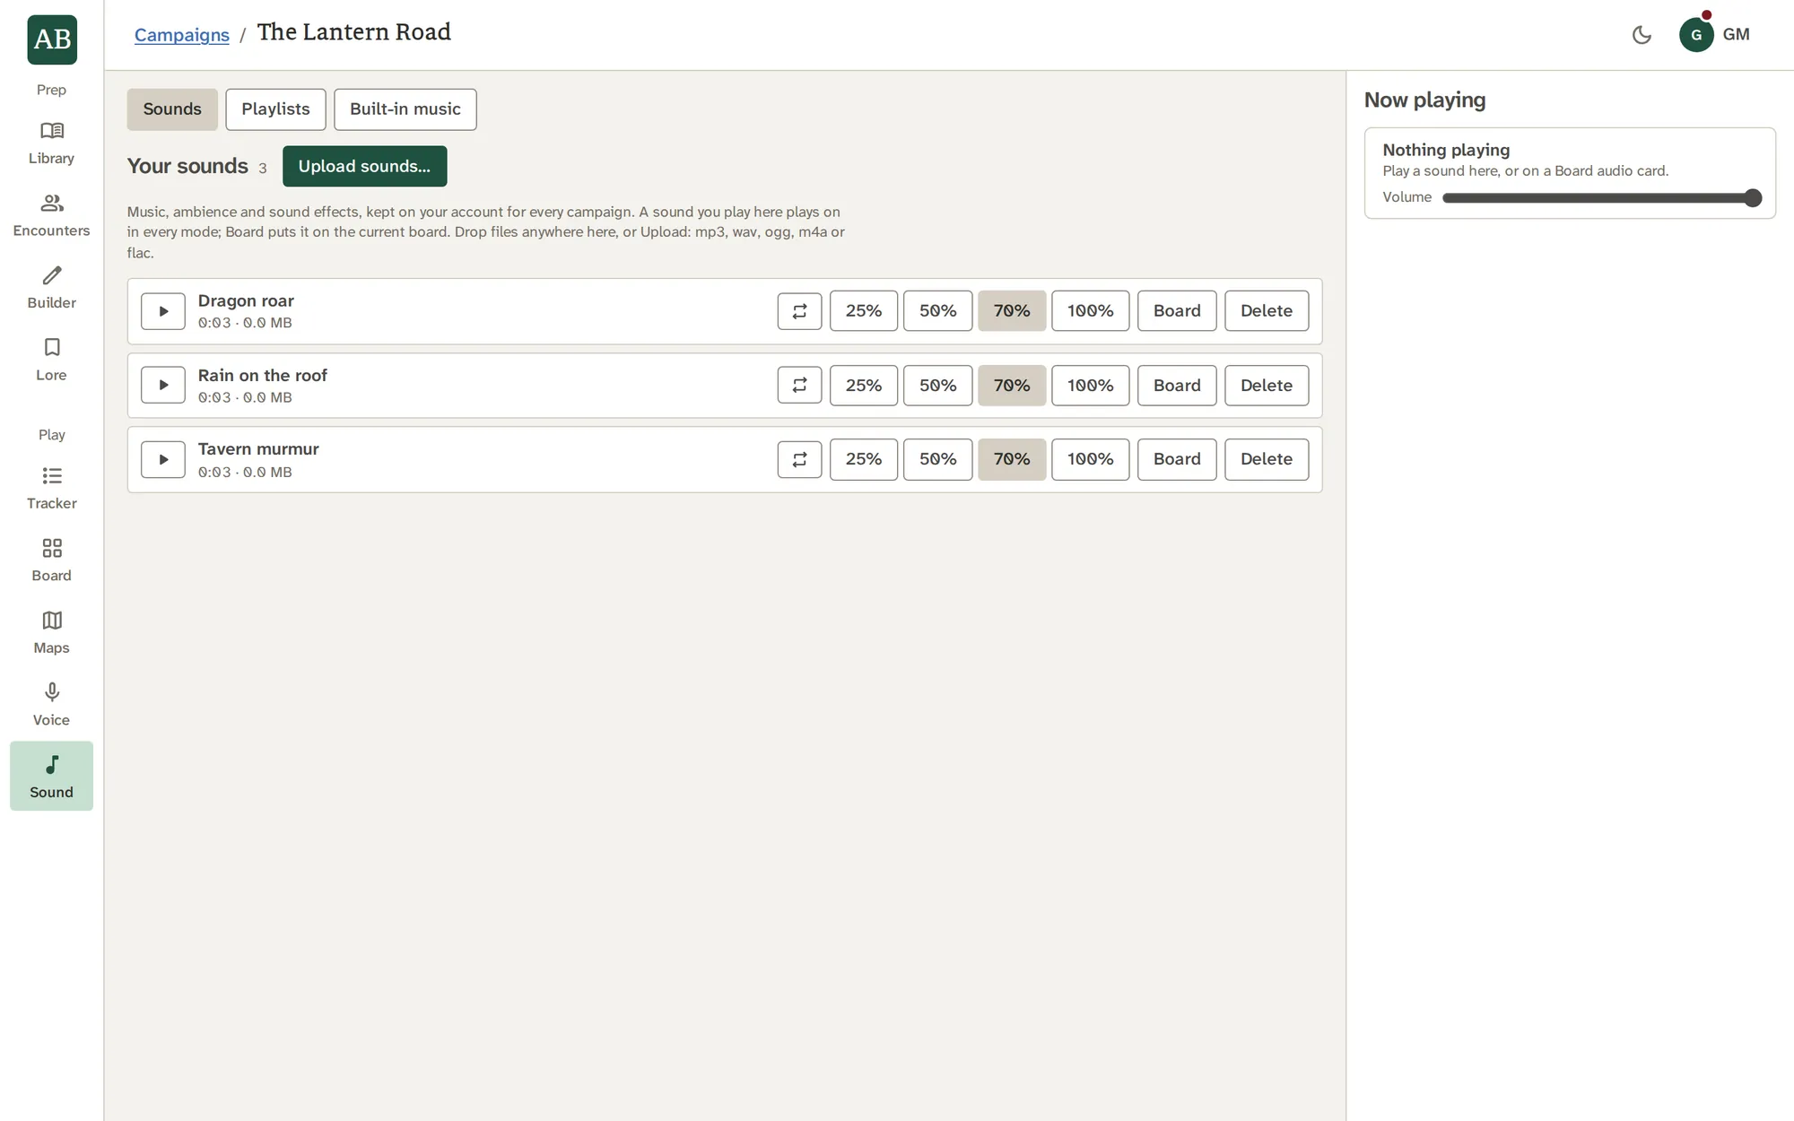Click the Upload sounds button
This screenshot has height=1121, width=1794.
pyautogui.click(x=364, y=166)
